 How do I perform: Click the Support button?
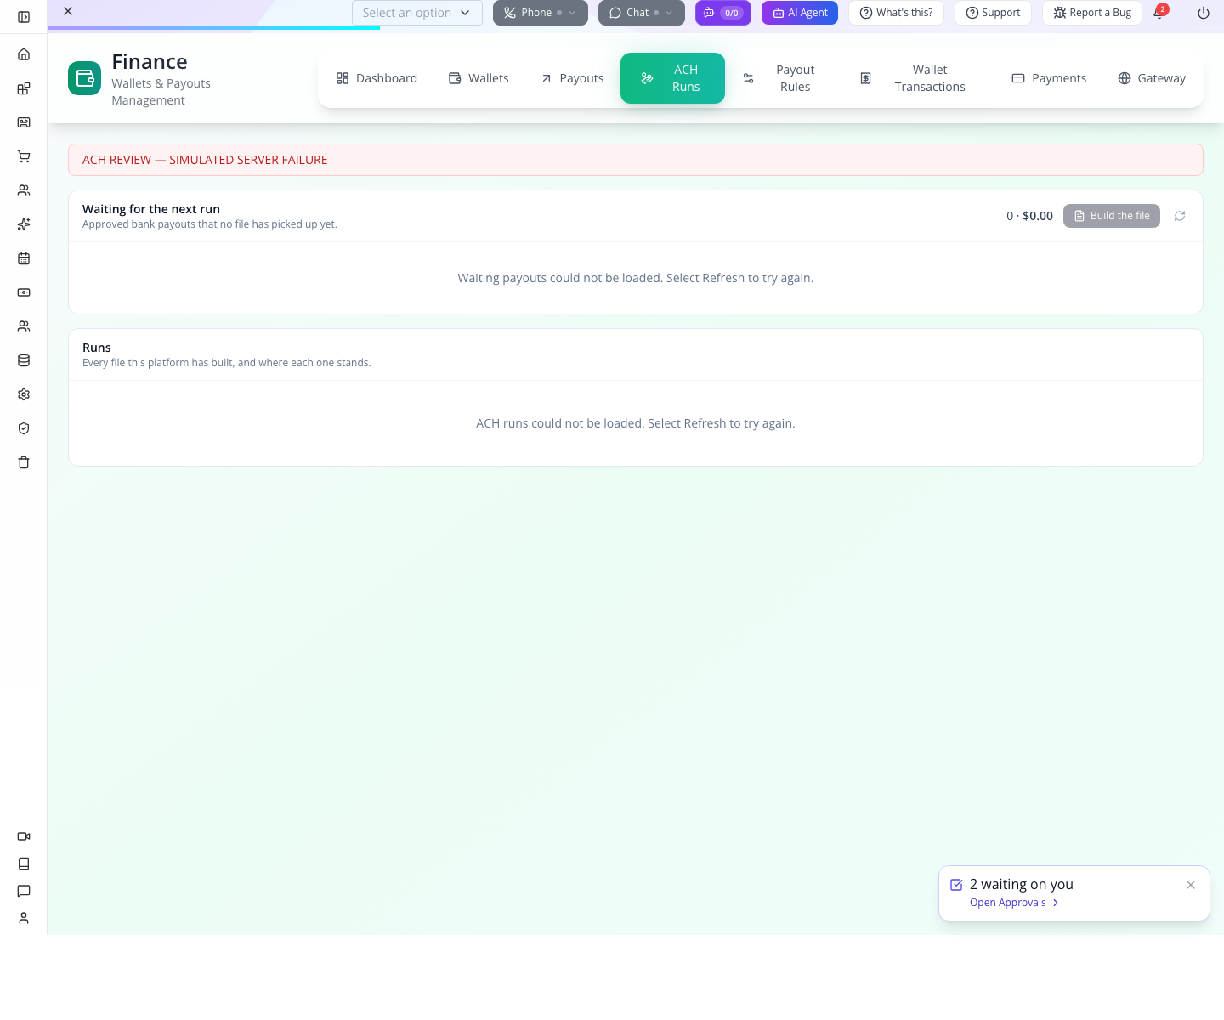pos(993,13)
